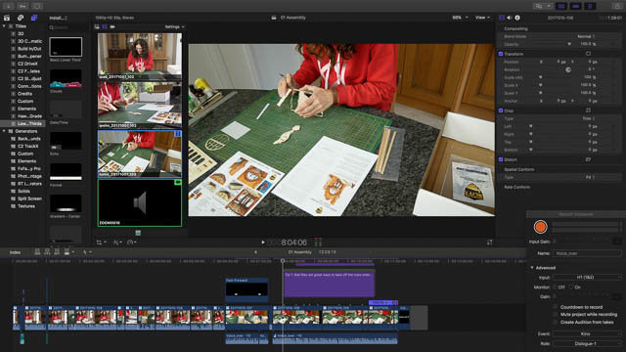This screenshot has height=352, width=626.
Task: Open the timeline Index button
Action: (x=16, y=252)
